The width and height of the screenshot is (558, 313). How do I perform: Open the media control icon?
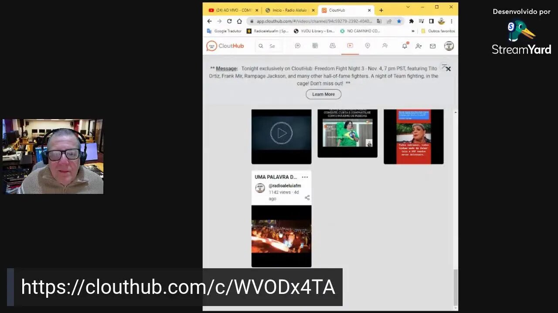pyautogui.click(x=421, y=21)
